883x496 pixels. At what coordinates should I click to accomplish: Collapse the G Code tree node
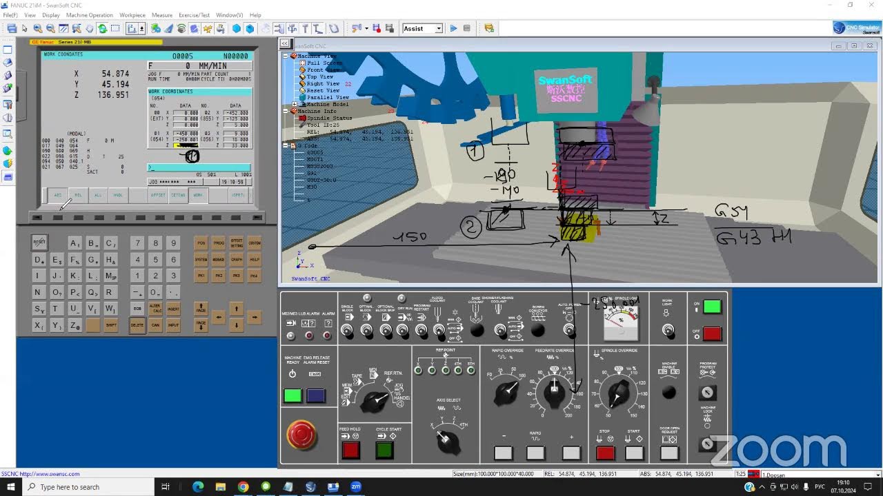click(x=286, y=145)
